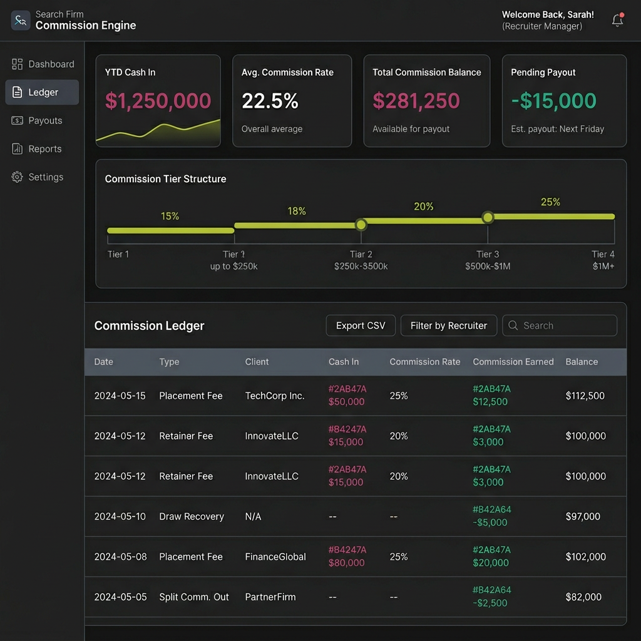
Task: Open Filter by Recruiter
Action: (448, 326)
